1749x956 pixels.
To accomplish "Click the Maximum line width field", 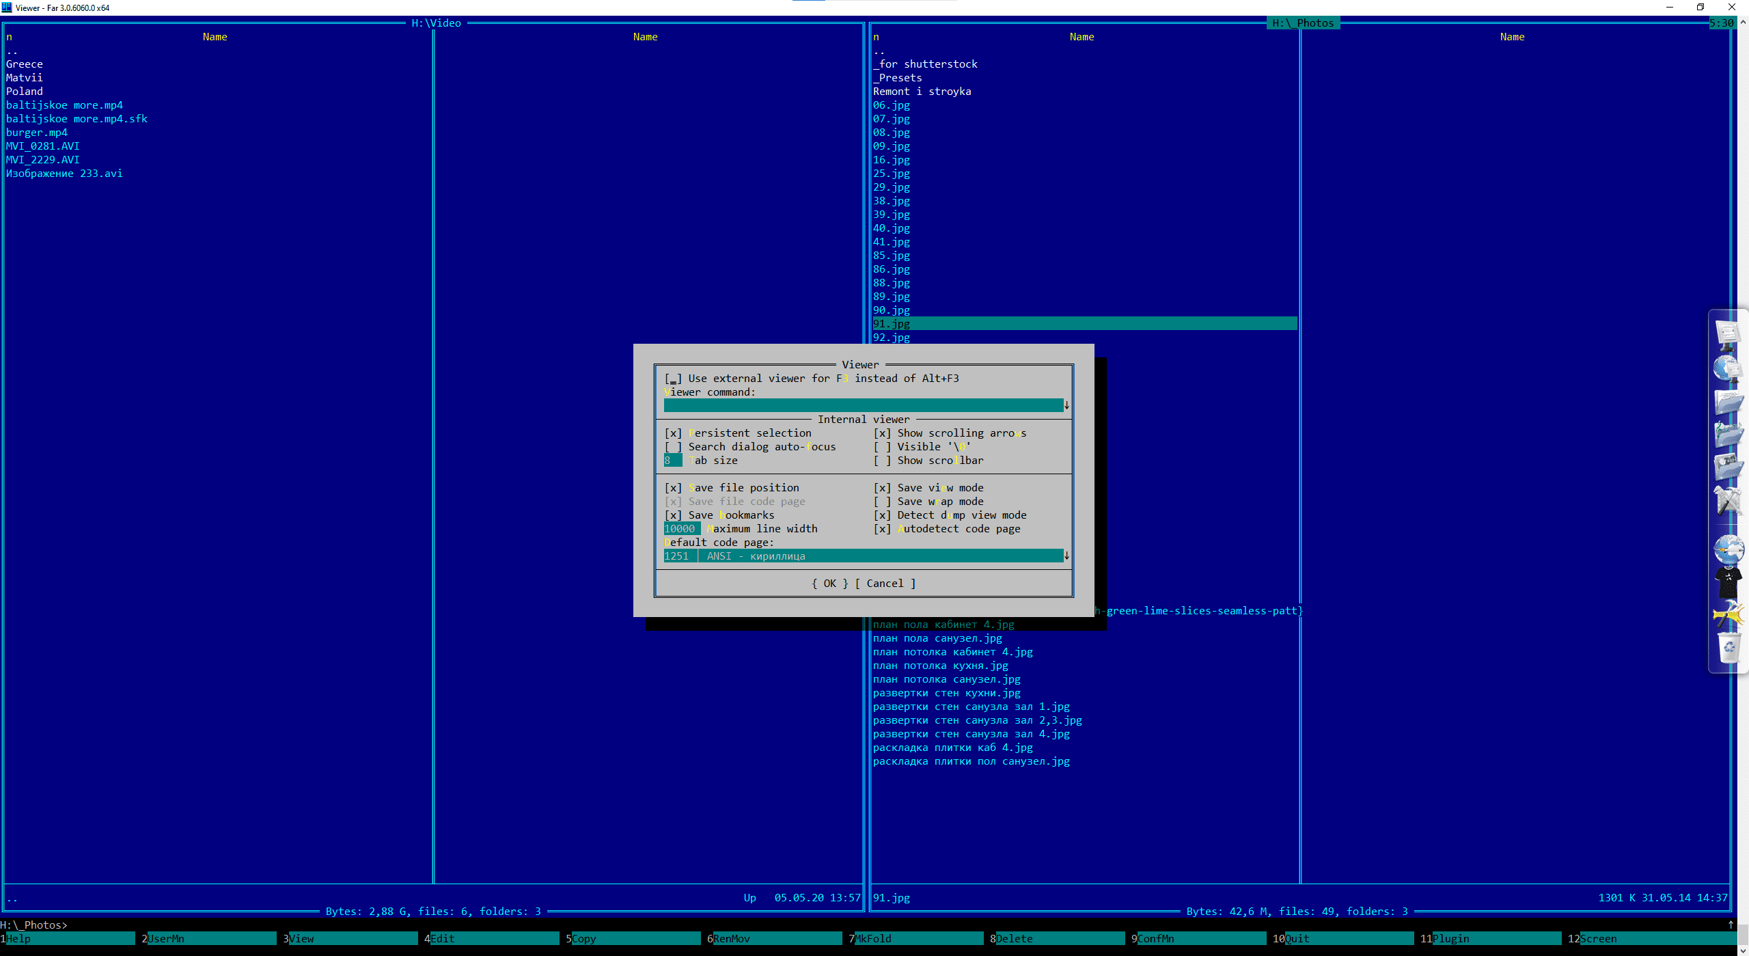I will 681,529.
